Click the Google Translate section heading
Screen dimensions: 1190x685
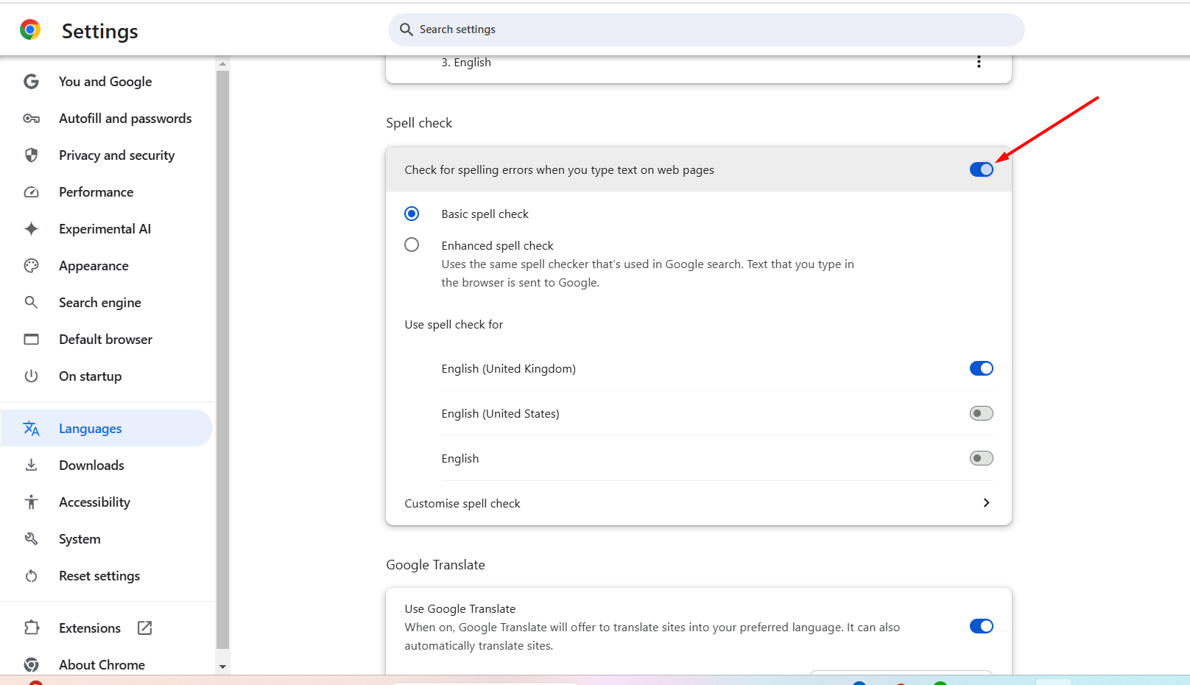436,565
